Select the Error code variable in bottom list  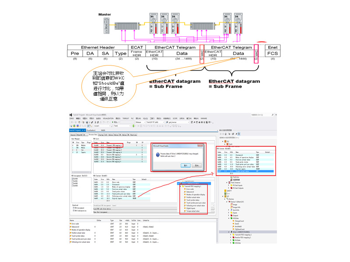click(x=75, y=224)
